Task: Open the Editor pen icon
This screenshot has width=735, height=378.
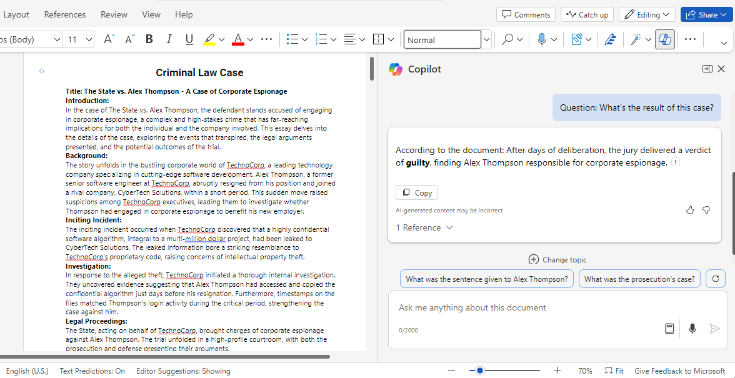Action: (x=610, y=40)
